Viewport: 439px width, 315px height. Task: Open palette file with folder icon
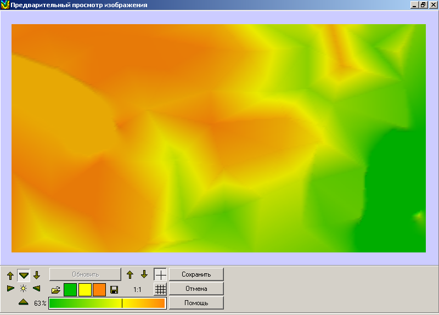56,290
